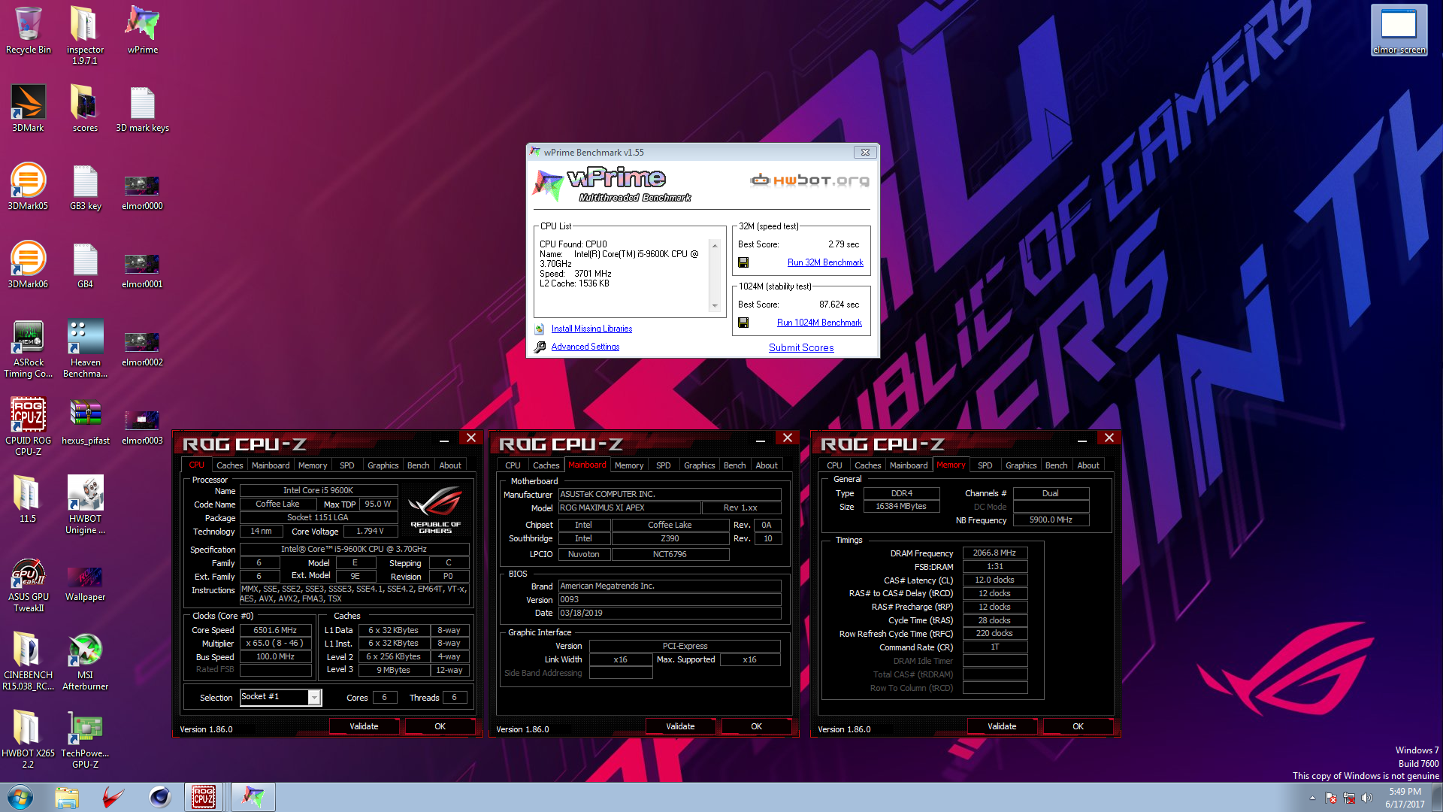The height and width of the screenshot is (812, 1443).
Task: Select Memory tab in right CPU-Z window
Action: pyautogui.click(x=951, y=465)
